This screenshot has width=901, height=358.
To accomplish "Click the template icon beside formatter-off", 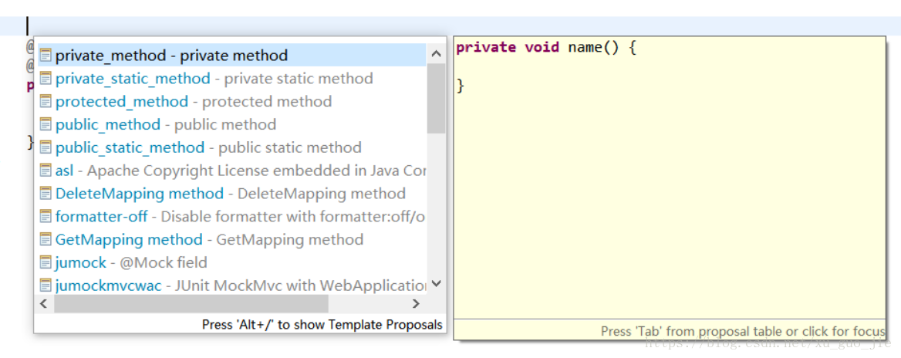I will point(46,217).
